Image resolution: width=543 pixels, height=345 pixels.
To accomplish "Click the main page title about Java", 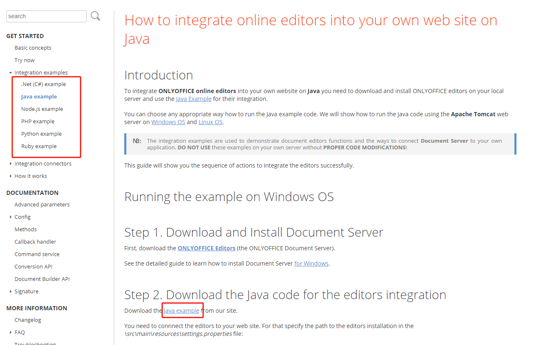I will point(311,29).
